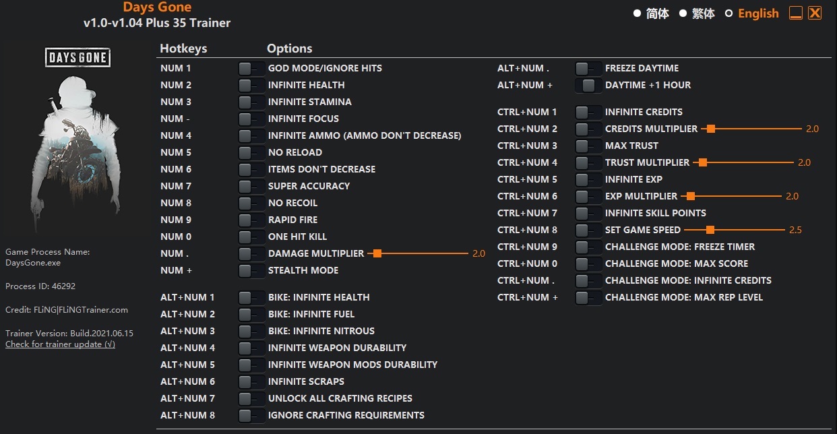Close the trainer with the X icon
The height and width of the screenshot is (434, 837).
[815, 13]
